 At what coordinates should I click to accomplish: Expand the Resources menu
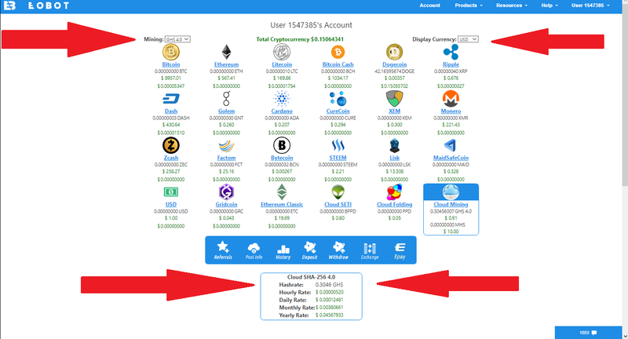coord(512,5)
